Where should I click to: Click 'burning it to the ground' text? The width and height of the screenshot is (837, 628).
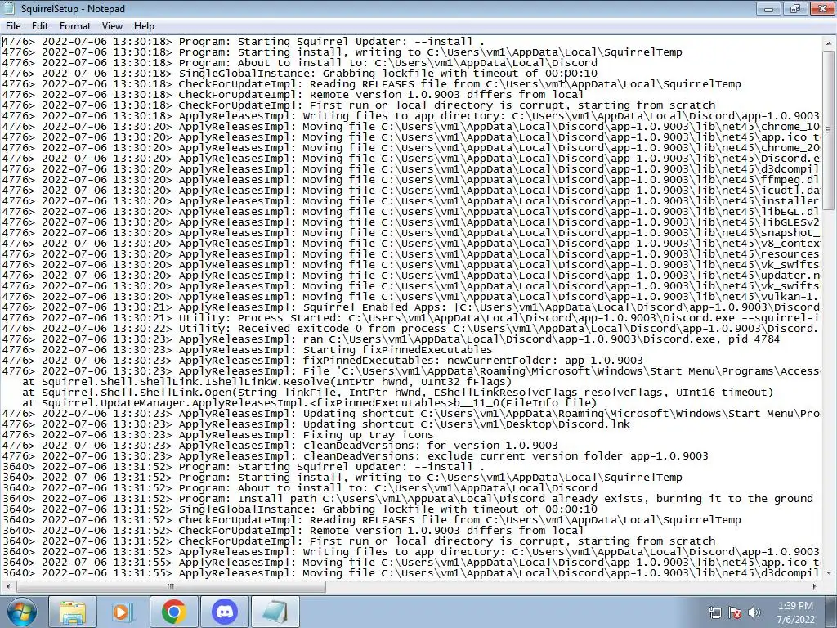[x=735, y=499]
